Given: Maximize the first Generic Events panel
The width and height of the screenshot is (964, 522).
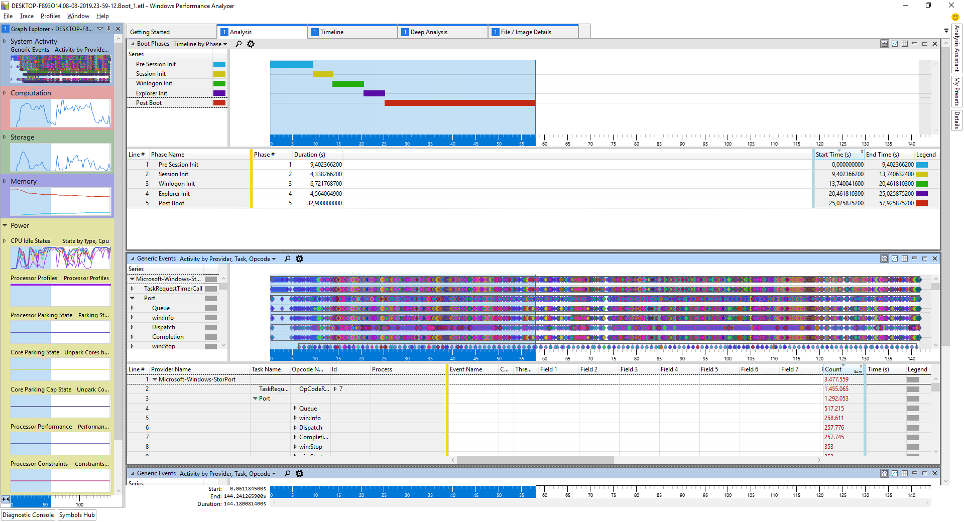Looking at the screenshot, I should 925,258.
